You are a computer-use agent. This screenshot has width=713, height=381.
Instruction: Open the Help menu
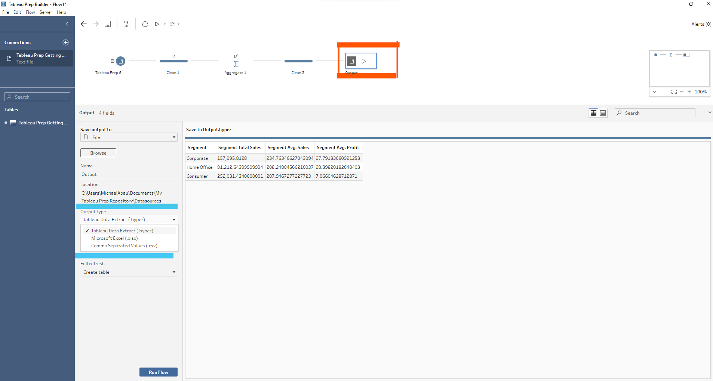click(x=61, y=12)
